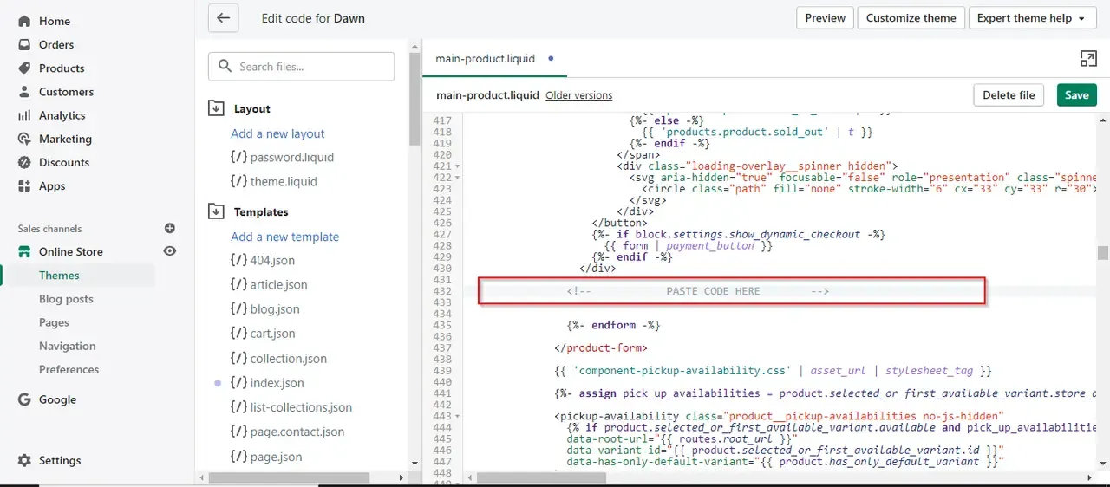This screenshot has width=1110, height=487.
Task: Select the Orders icon in sidebar
Action: [x=24, y=44]
